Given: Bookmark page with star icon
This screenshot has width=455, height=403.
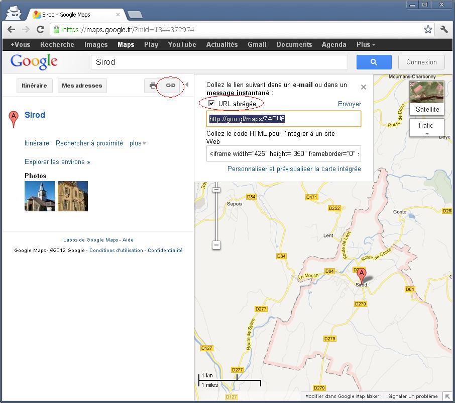Looking at the screenshot, I should coord(428,30).
